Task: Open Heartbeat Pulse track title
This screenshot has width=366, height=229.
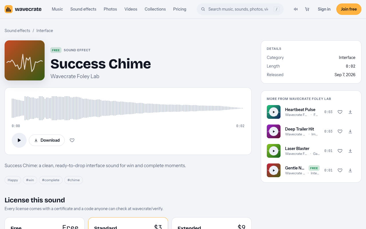Action: click(300, 110)
